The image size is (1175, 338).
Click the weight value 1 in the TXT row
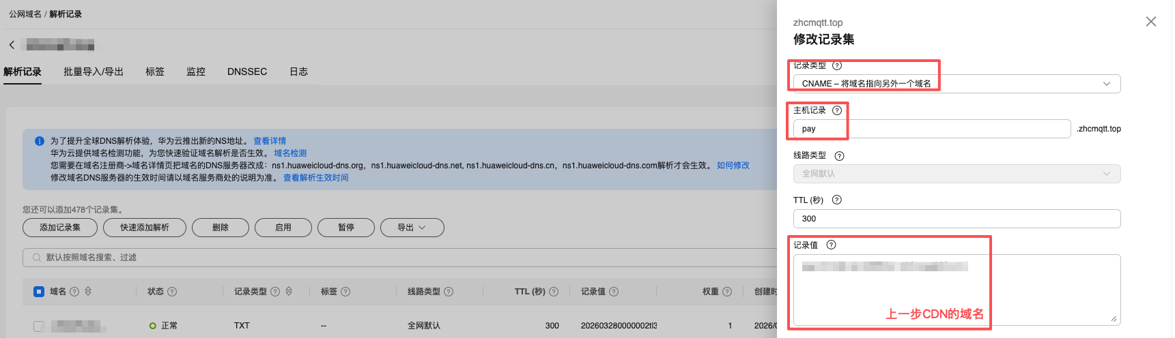point(730,326)
